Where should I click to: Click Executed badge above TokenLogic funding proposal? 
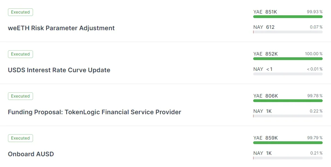click(x=20, y=96)
